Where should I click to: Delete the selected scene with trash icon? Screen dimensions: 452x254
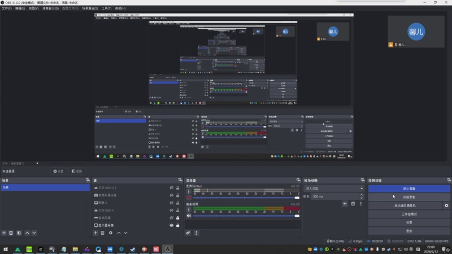point(11,233)
